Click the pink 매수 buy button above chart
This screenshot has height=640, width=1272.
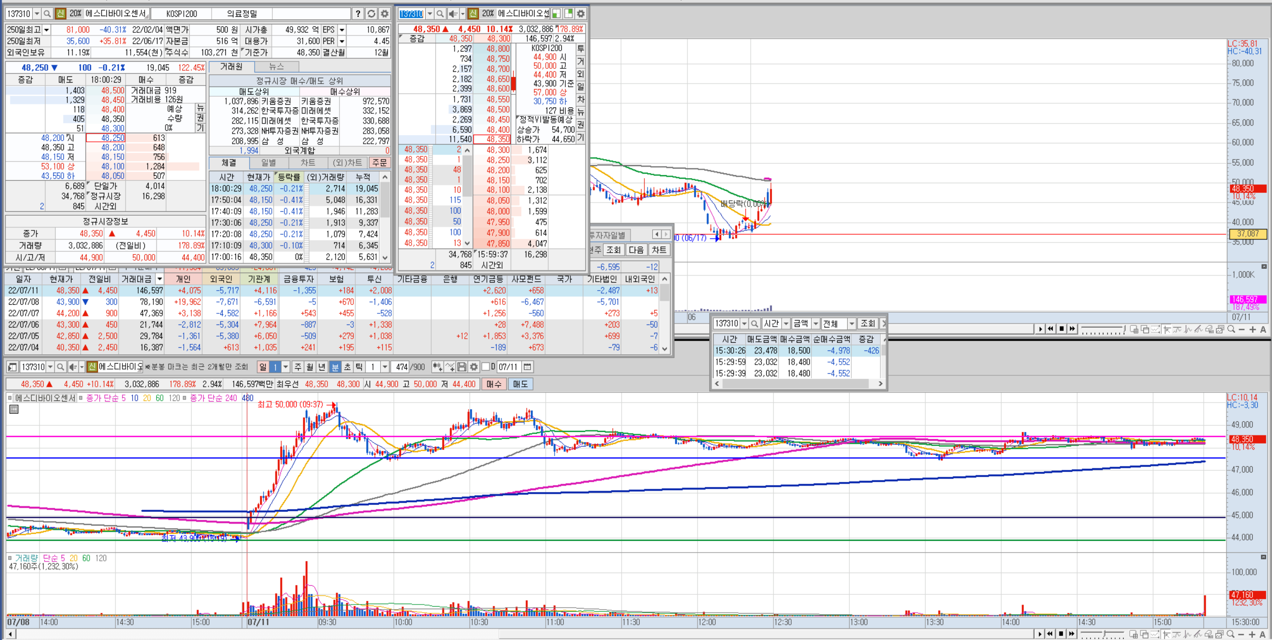pyautogui.click(x=494, y=384)
